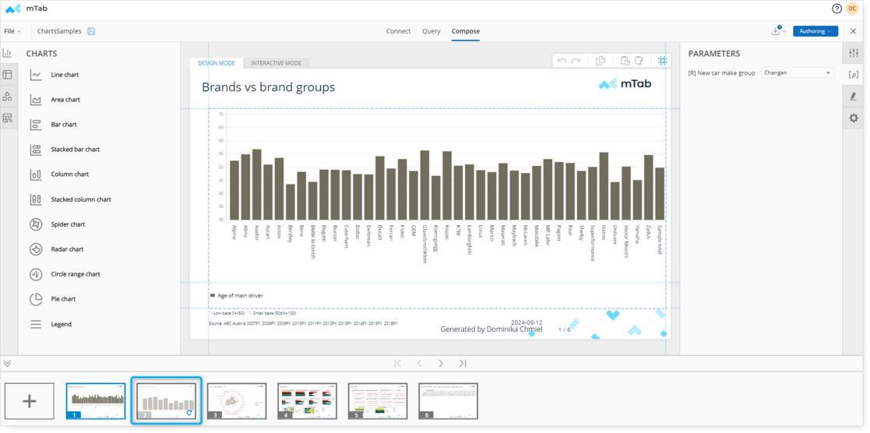Open the styling pen panel icon

point(854,96)
